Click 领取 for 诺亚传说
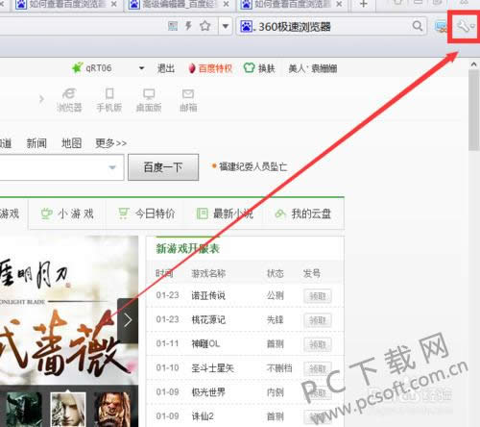Viewport: 480px width, 427px height. point(318,296)
